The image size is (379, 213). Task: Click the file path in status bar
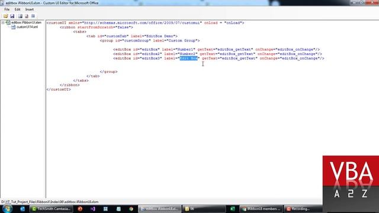[x=50, y=202]
